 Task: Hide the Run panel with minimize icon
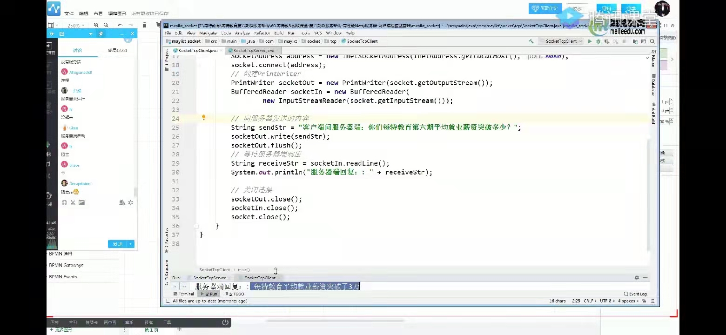pos(645,278)
